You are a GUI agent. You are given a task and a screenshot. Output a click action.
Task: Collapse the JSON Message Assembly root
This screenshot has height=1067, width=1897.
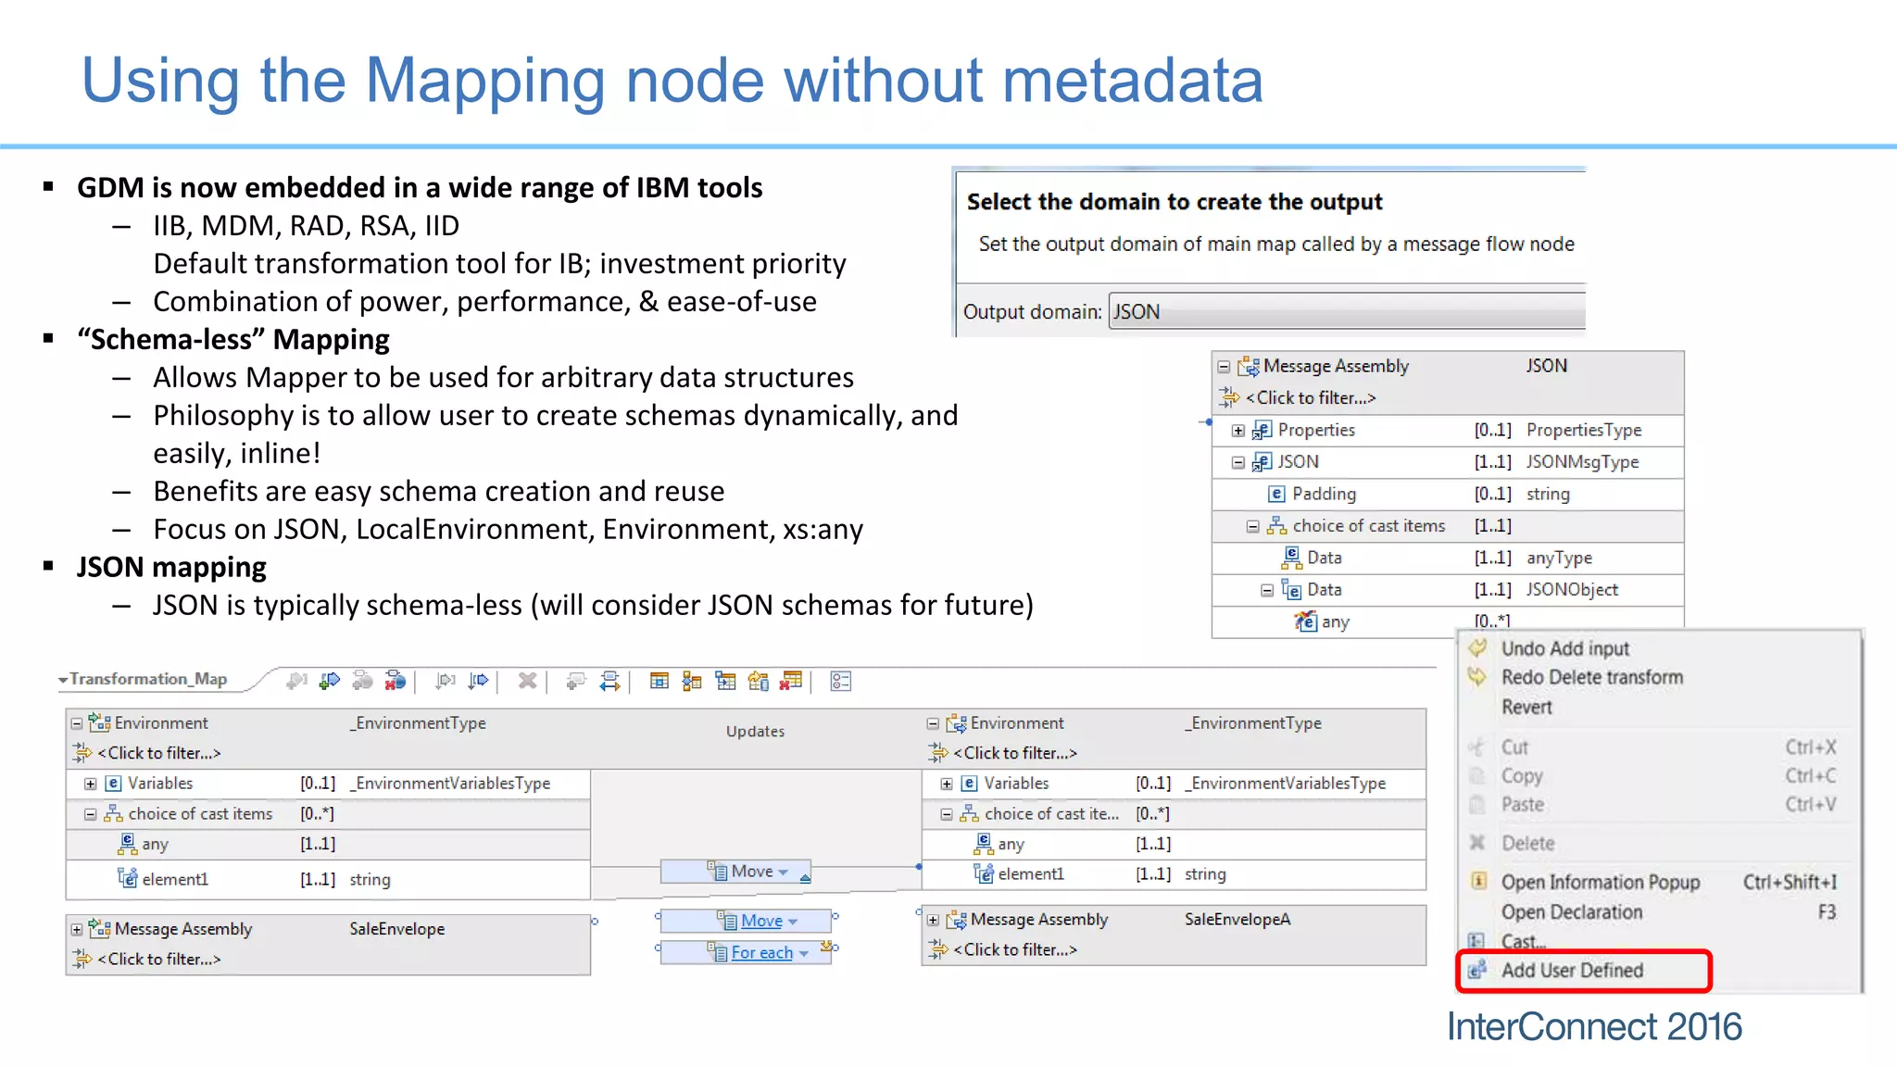[1224, 367]
